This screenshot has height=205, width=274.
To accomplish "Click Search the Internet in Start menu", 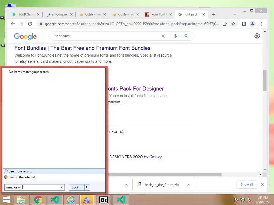I will pos(54,177).
